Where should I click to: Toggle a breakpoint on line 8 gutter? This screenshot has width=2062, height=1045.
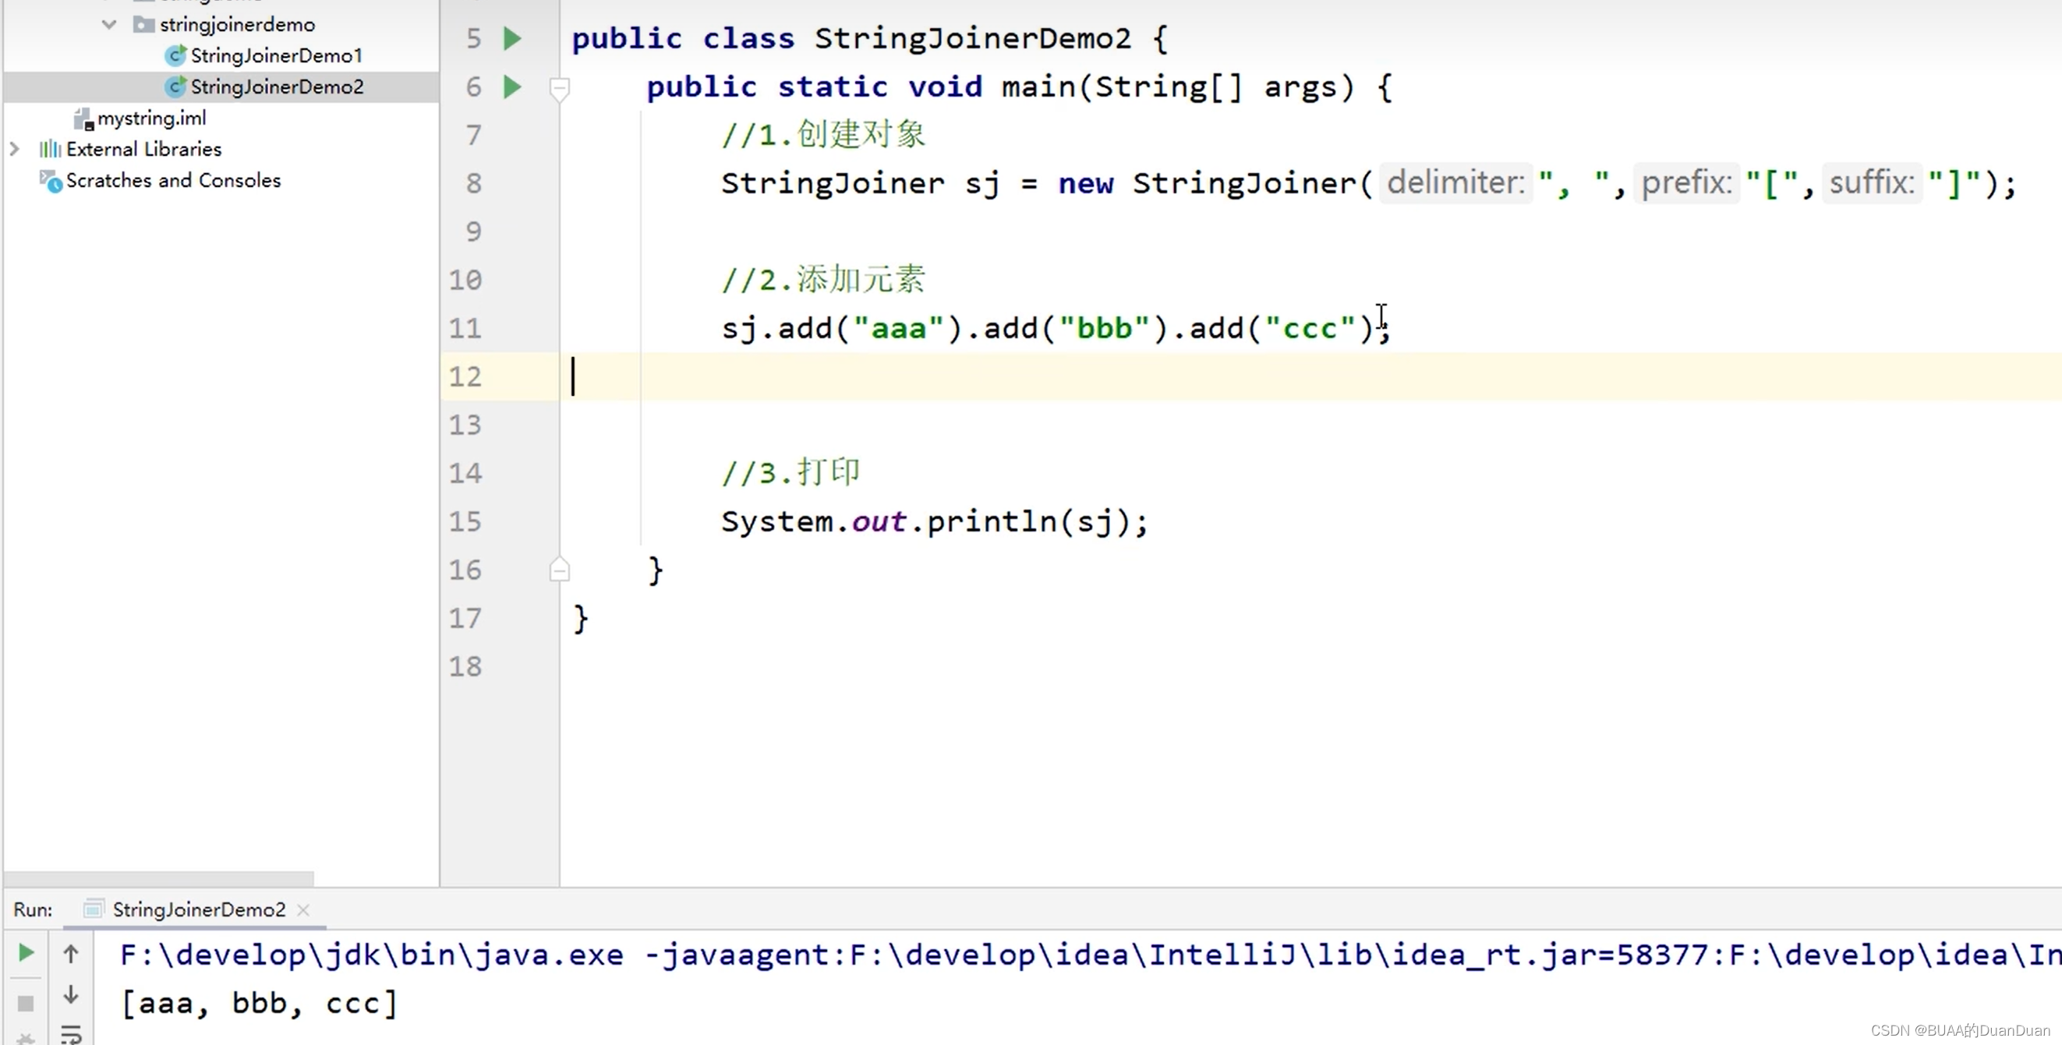pos(529,183)
